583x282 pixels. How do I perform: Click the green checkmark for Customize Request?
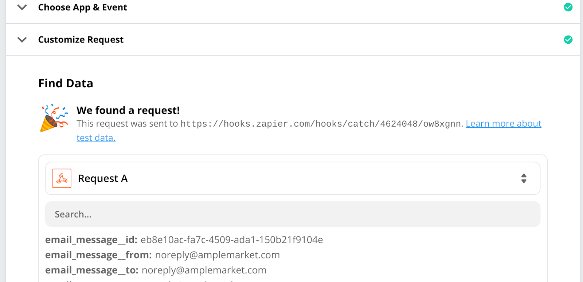568,39
